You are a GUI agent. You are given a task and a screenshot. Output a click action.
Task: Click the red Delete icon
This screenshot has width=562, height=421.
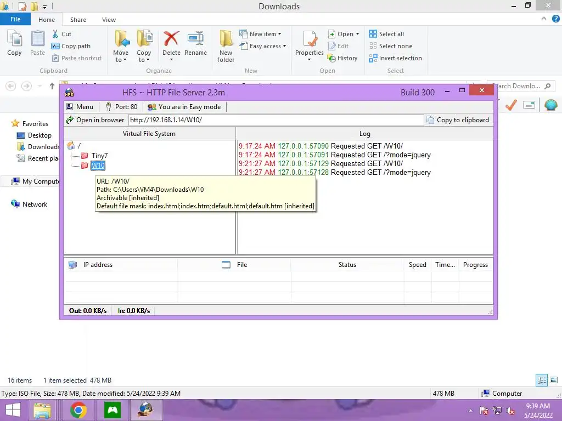pyautogui.click(x=171, y=39)
